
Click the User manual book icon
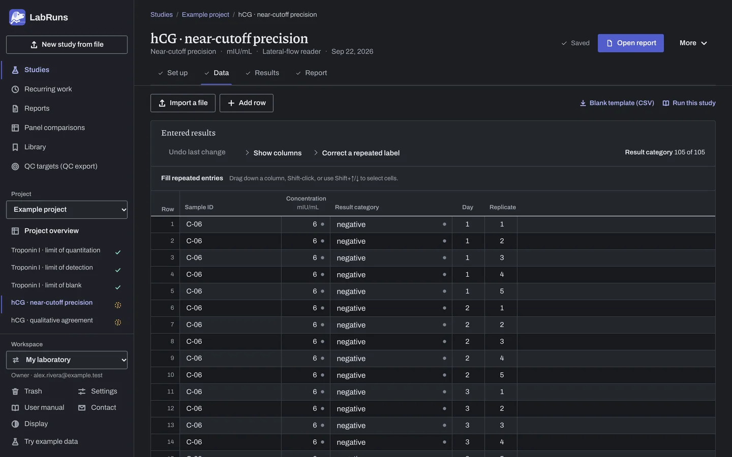[15, 408]
